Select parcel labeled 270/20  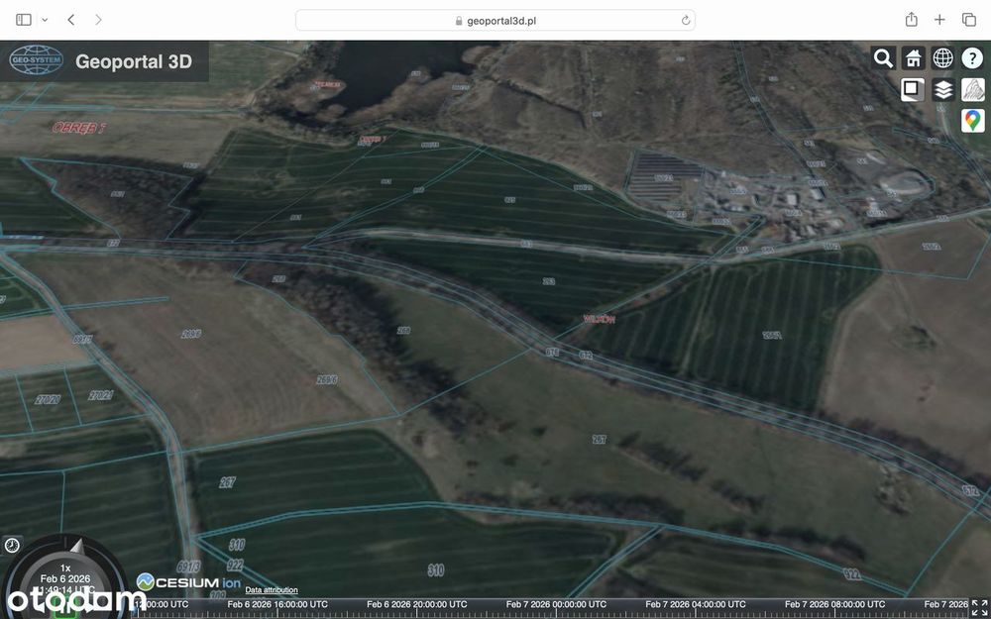[x=48, y=399]
